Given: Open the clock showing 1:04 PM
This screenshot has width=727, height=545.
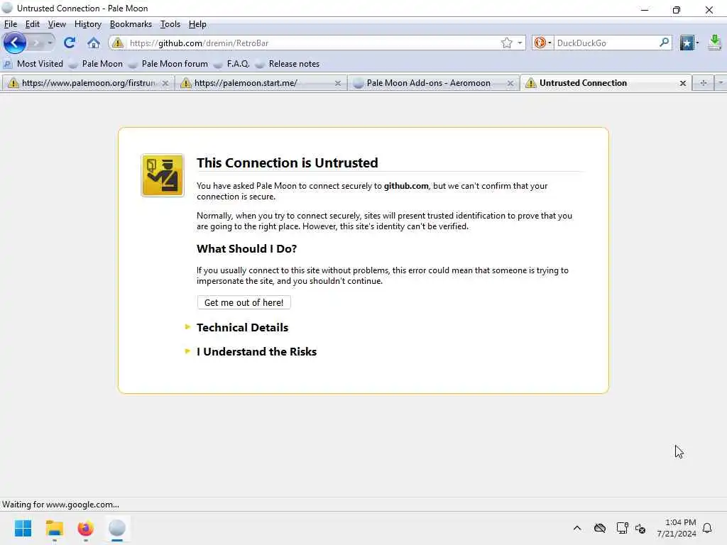Looking at the screenshot, I should pyautogui.click(x=677, y=528).
